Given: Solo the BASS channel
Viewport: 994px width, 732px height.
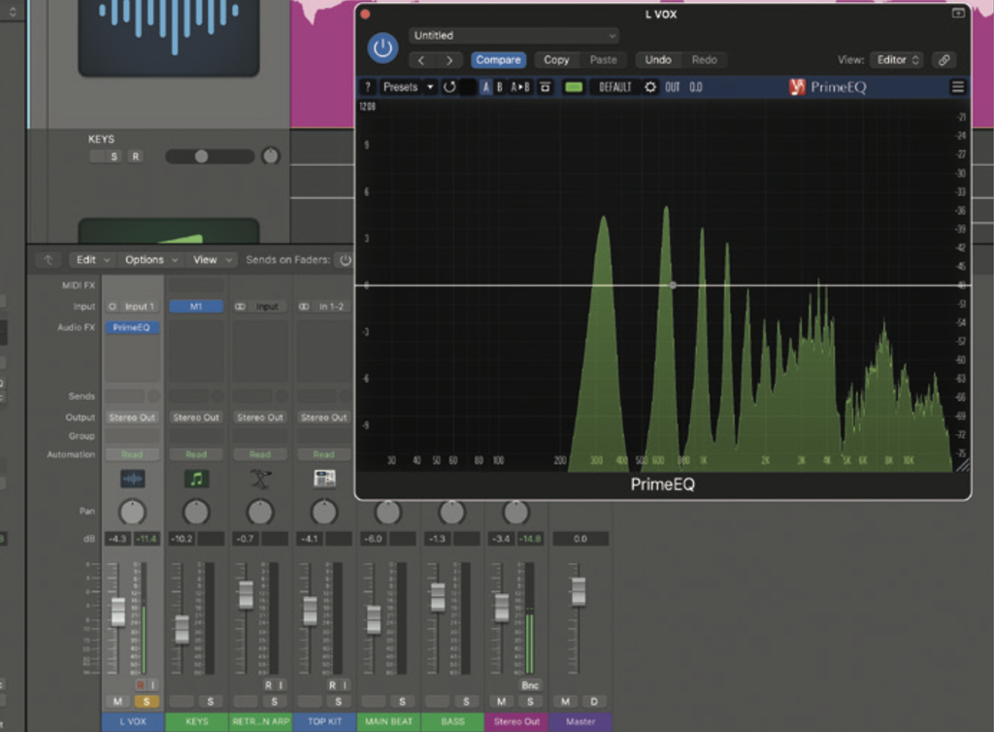Looking at the screenshot, I should pos(466,701).
